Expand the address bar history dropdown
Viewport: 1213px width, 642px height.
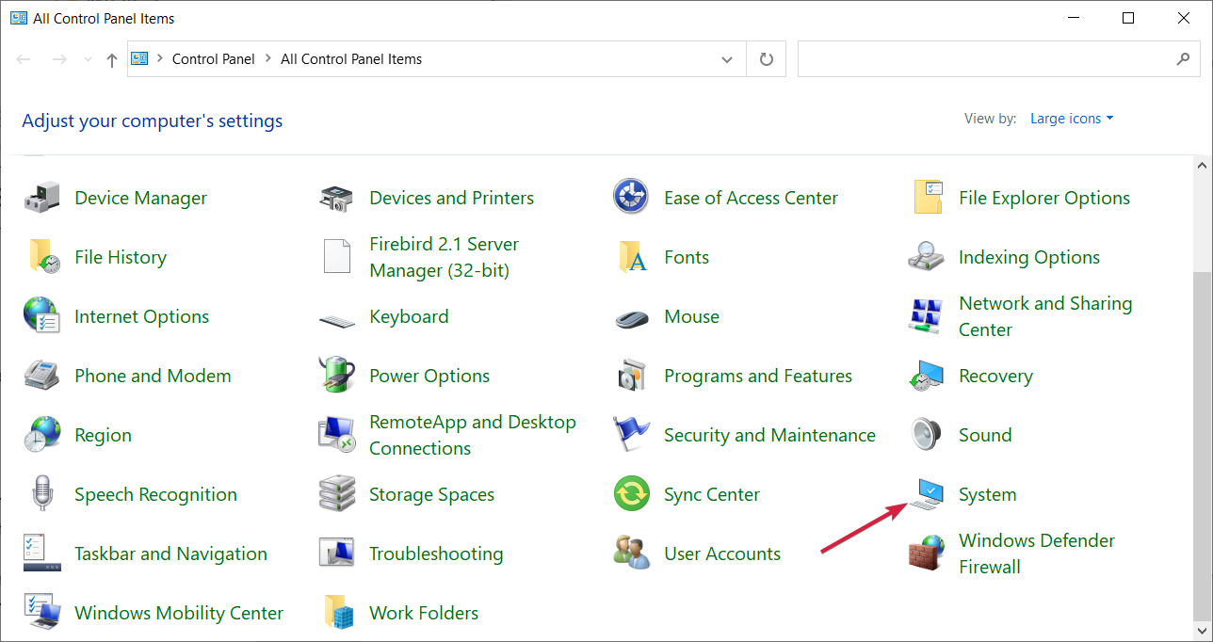(727, 59)
